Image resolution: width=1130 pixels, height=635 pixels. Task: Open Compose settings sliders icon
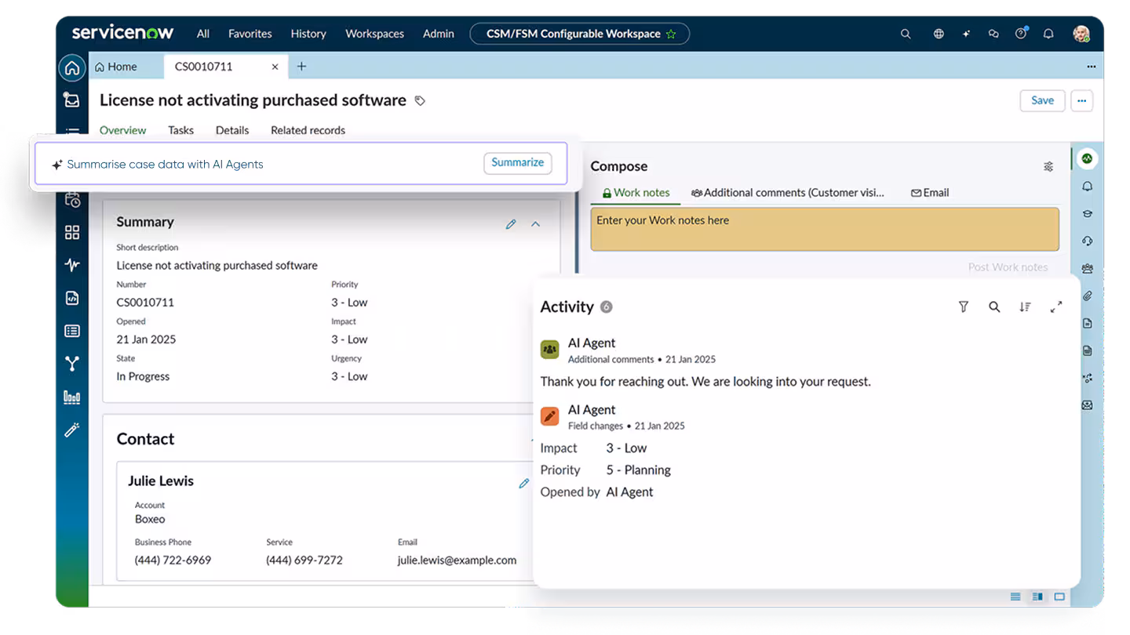click(1048, 166)
